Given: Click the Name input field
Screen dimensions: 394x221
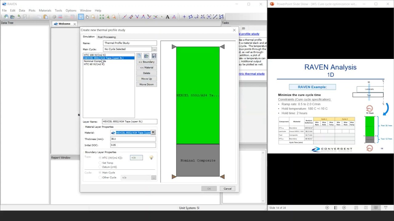Looking at the screenshot, I should pyautogui.click(x=130, y=43).
